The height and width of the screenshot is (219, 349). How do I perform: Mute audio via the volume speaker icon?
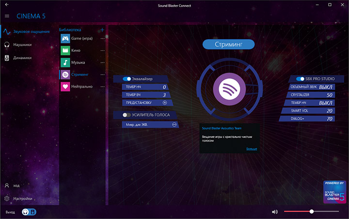[275, 212]
